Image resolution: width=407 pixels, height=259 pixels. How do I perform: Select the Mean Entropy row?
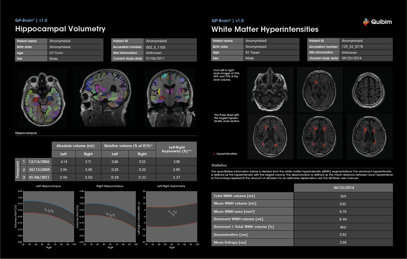(252, 242)
